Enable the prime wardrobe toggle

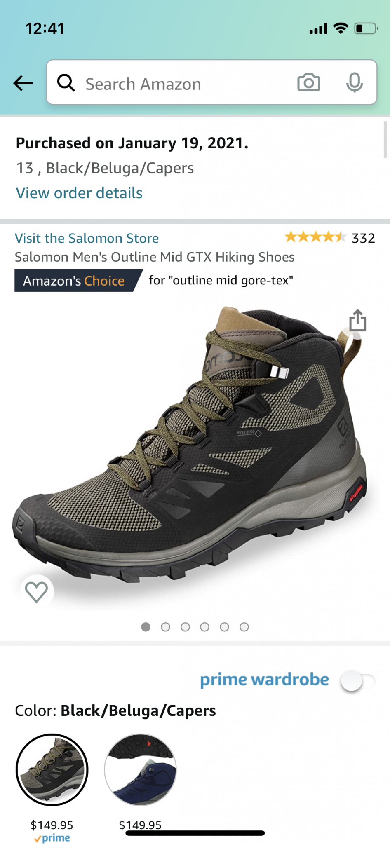point(357,680)
